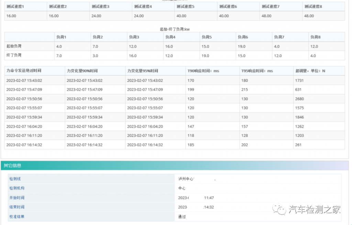
Task: Click the 开始时间 field label
Action: 17,198
